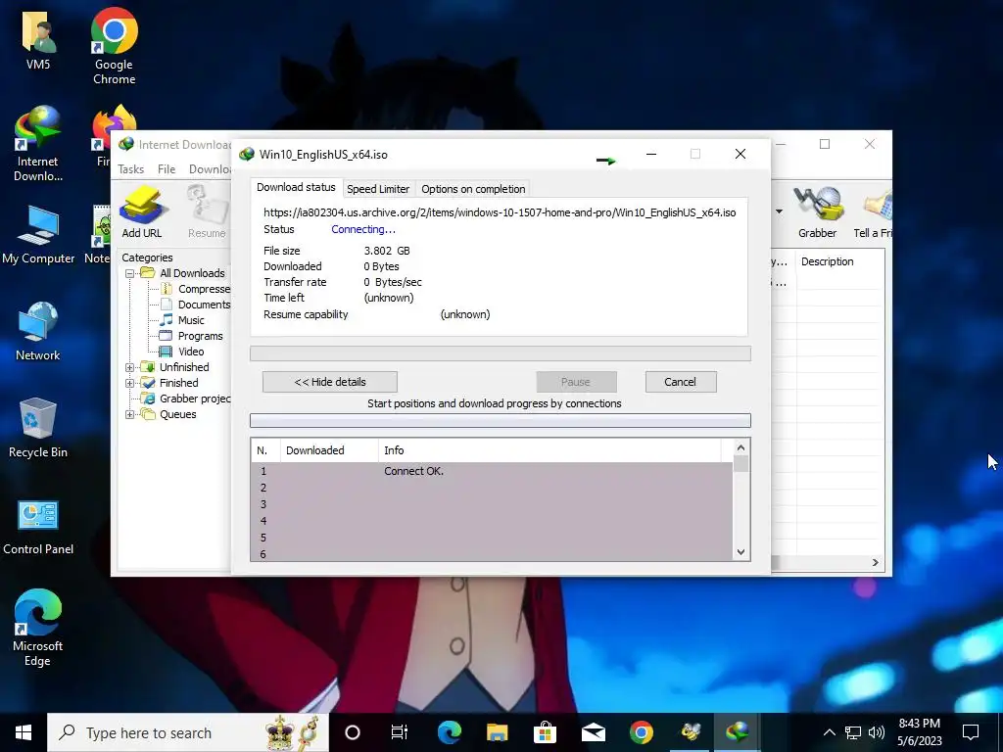Select connection row 1 Connect OK
The height and width of the screenshot is (752, 1003).
[492, 471]
